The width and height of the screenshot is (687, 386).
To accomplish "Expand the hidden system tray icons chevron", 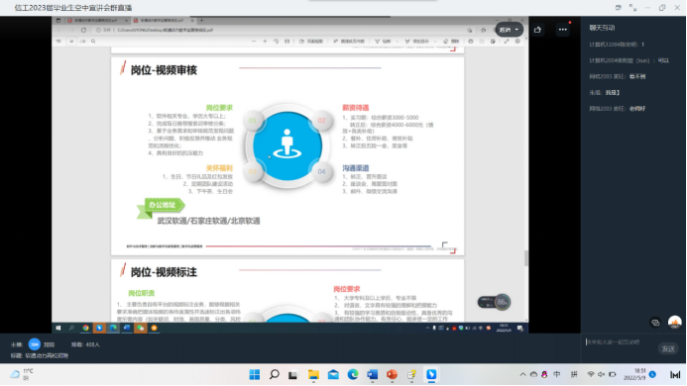I will pos(522,374).
